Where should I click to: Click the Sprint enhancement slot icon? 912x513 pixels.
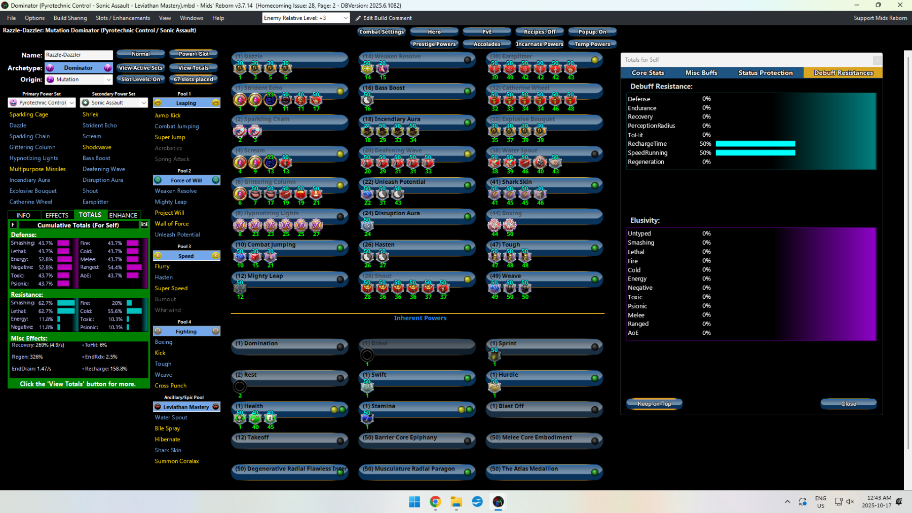tap(495, 355)
